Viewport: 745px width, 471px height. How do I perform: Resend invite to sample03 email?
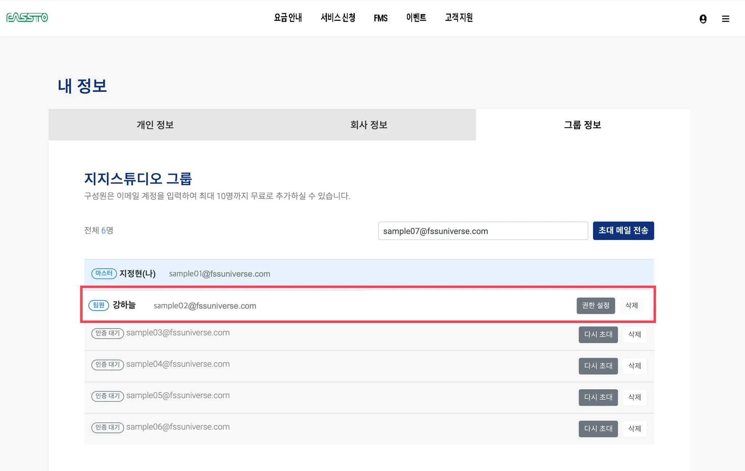(x=598, y=334)
